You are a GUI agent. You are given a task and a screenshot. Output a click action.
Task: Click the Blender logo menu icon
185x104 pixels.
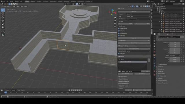[x=1, y=1]
